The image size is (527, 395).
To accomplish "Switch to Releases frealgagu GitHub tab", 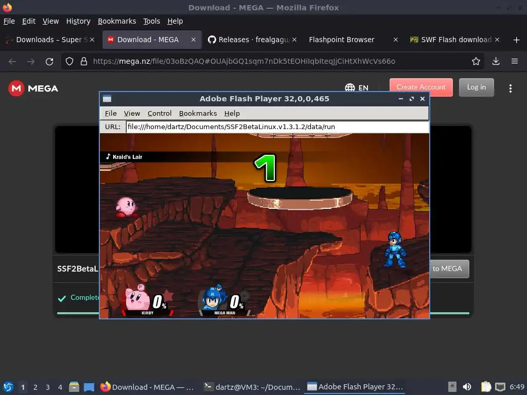I will click(x=252, y=40).
